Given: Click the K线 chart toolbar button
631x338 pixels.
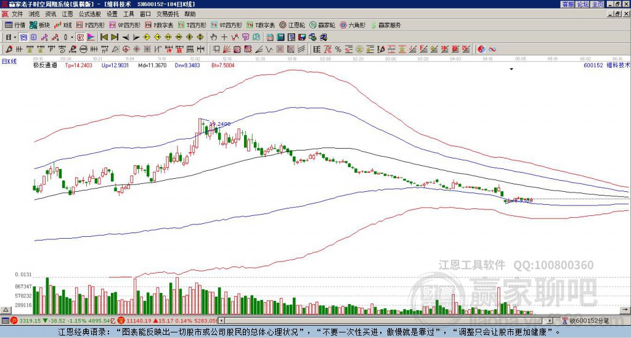Looking at the screenshot, I should coord(63,25).
